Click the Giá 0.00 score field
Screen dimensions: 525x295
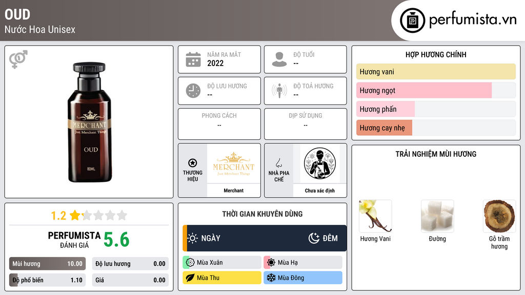click(130, 280)
